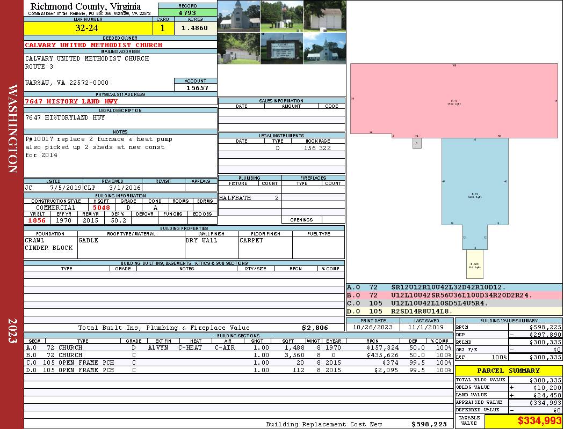This screenshot has height=429, width=564.
Task: Click construction style COMMERCIAL
Action: (56, 208)
